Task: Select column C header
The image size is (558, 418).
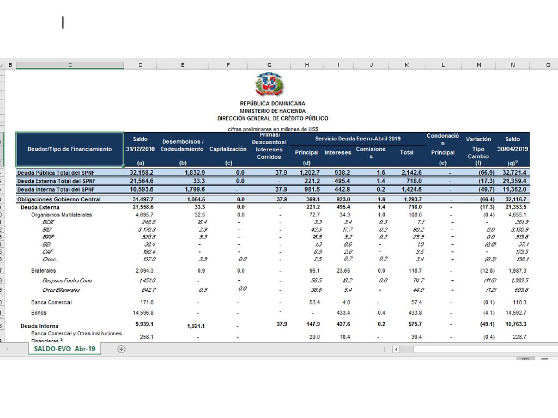Action: (x=70, y=65)
